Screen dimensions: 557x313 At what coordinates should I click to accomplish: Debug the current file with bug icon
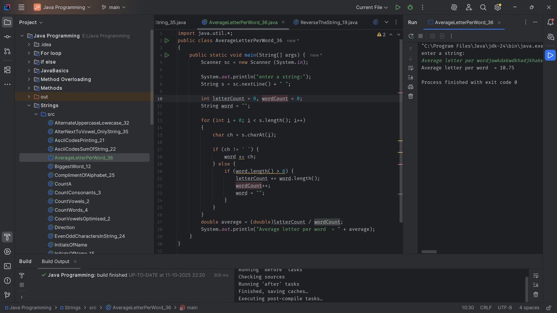410,7
